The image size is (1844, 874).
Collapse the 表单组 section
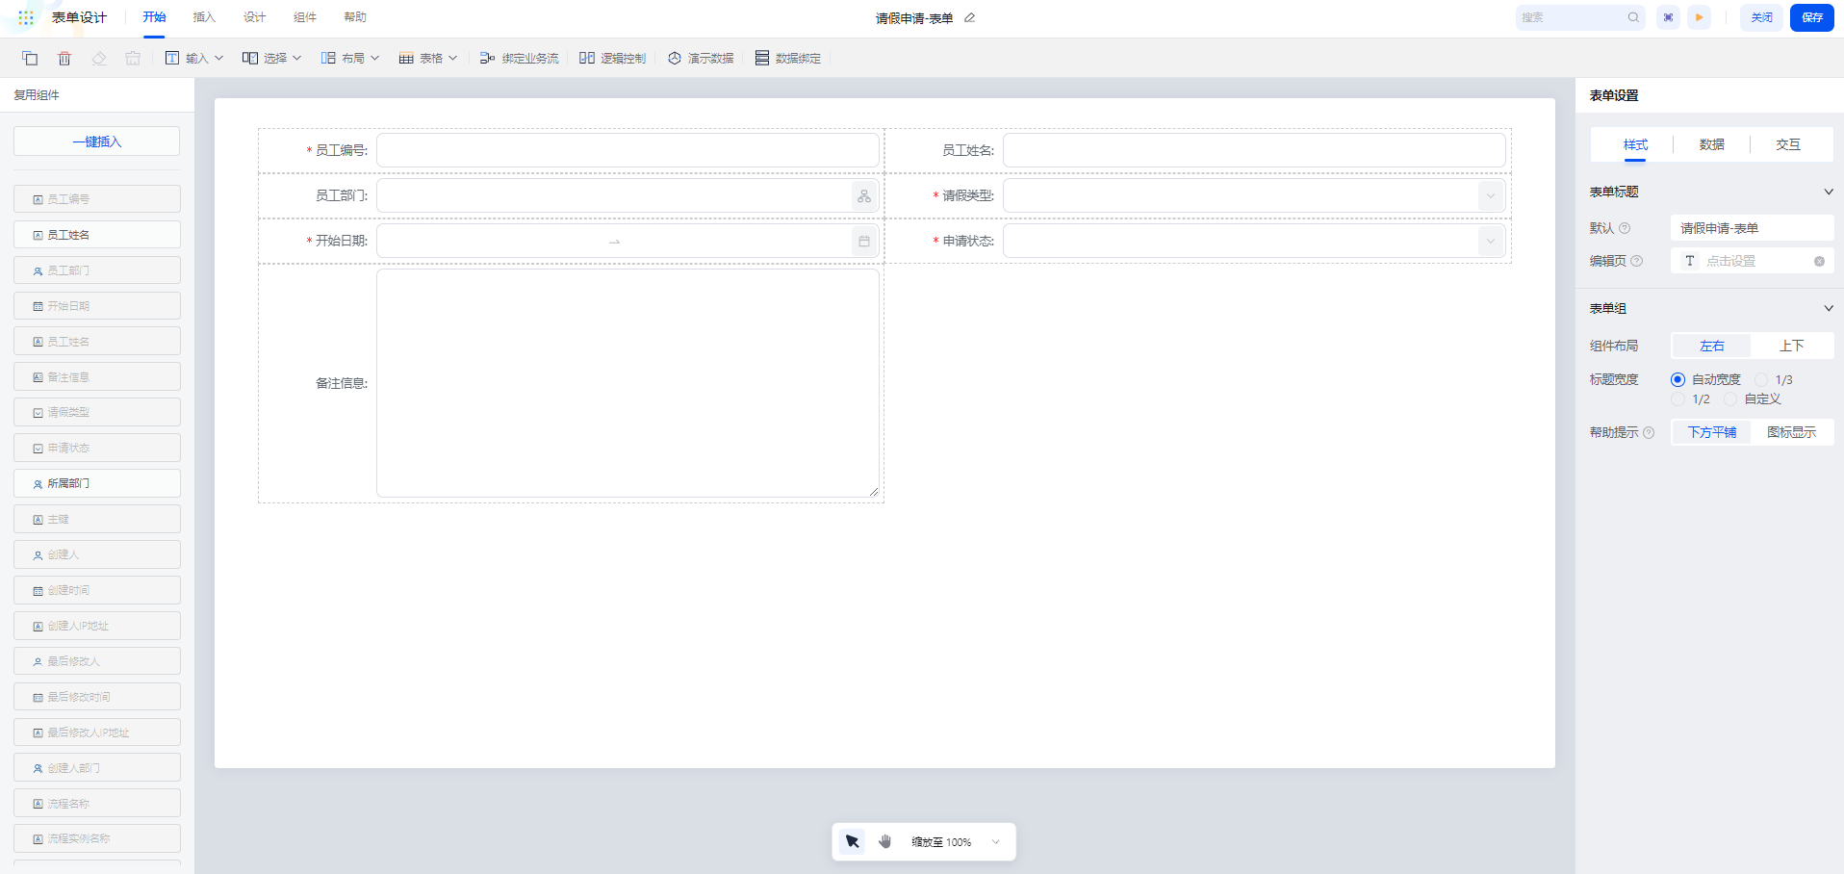coord(1828,308)
